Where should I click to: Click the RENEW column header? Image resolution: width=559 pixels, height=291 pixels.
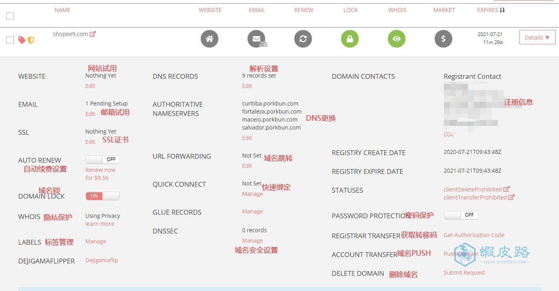(x=303, y=10)
